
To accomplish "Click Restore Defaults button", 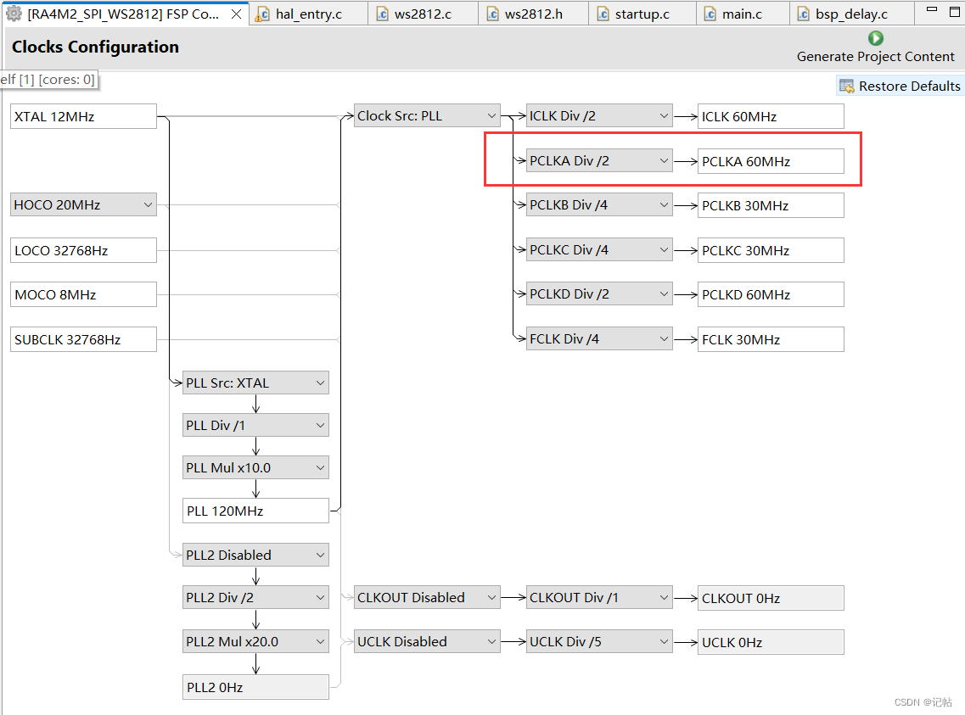I will click(899, 86).
